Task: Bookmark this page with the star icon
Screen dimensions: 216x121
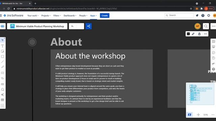Action: coord(191,9)
